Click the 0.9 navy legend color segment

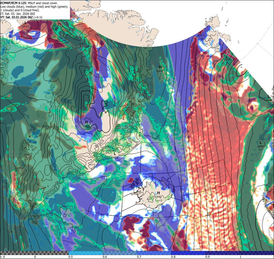(x=222, y=253)
